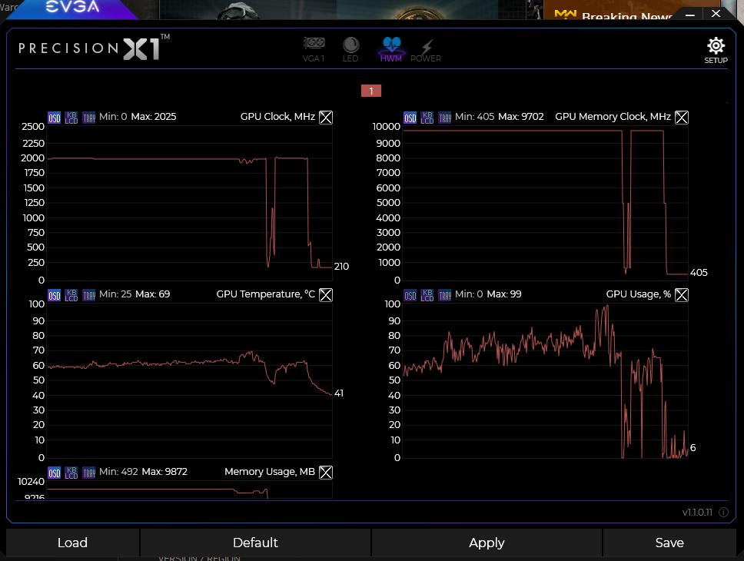The height and width of the screenshot is (561, 744).
Task: Toggle OSD for GPU Memory Clock graph
Action: (410, 118)
